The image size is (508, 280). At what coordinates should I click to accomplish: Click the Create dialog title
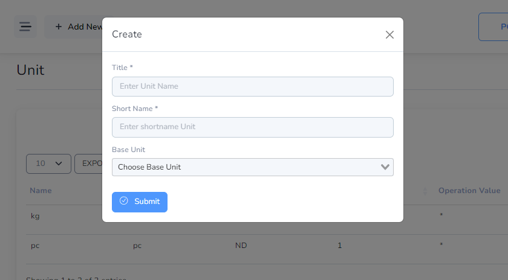127,34
